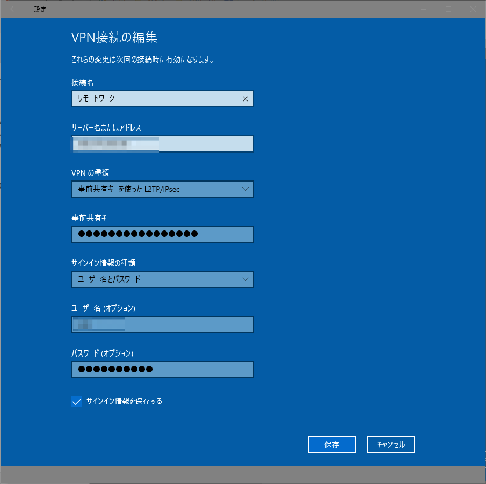Click the back arrow in the title bar
Image resolution: width=486 pixels, height=484 pixels.
[13, 9]
